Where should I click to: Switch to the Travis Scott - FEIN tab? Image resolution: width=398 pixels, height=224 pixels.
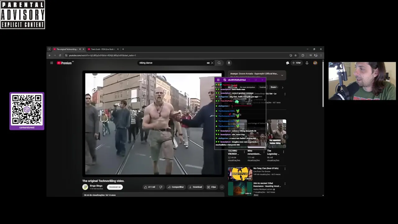(x=102, y=49)
